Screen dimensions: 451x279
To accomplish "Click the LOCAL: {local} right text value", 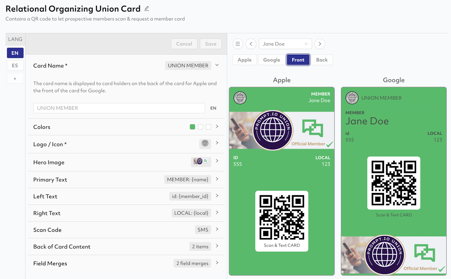I will pyautogui.click(x=191, y=213).
